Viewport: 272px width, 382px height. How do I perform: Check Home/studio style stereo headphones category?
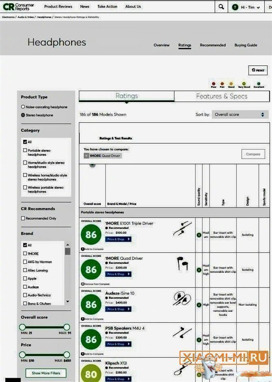click(25, 163)
